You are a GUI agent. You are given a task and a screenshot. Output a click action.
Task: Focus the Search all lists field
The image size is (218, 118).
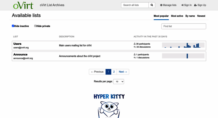click(135, 5)
